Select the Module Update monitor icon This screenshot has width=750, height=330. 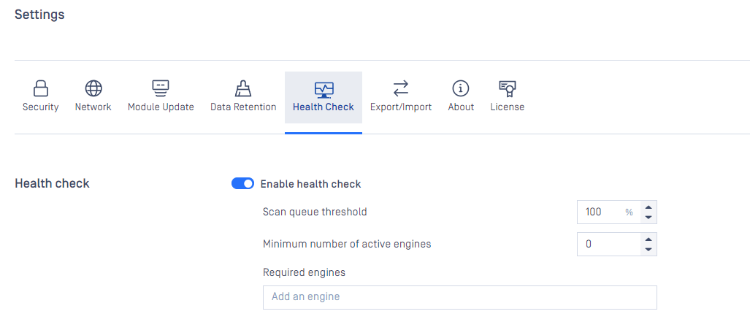point(161,88)
